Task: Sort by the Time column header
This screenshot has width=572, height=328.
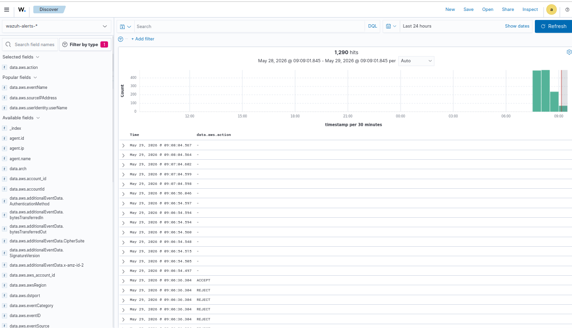Action: click(135, 135)
